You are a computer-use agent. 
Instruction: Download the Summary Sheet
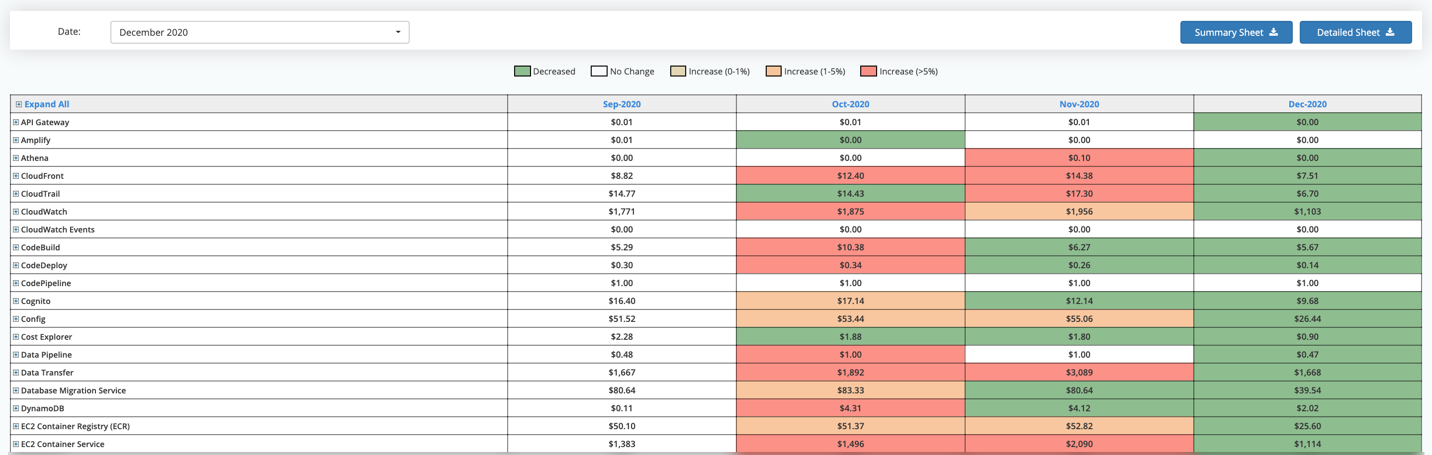pos(1236,32)
